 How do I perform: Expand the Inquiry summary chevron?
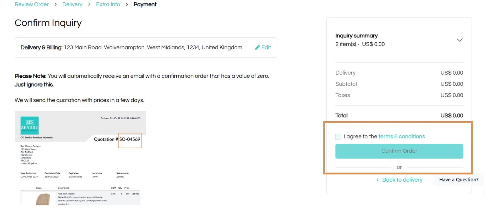click(460, 40)
